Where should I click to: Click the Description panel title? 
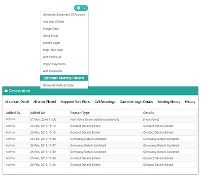(19, 91)
